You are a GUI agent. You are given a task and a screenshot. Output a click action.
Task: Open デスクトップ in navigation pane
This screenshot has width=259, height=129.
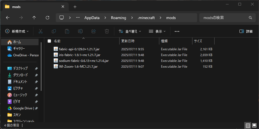click(20, 69)
